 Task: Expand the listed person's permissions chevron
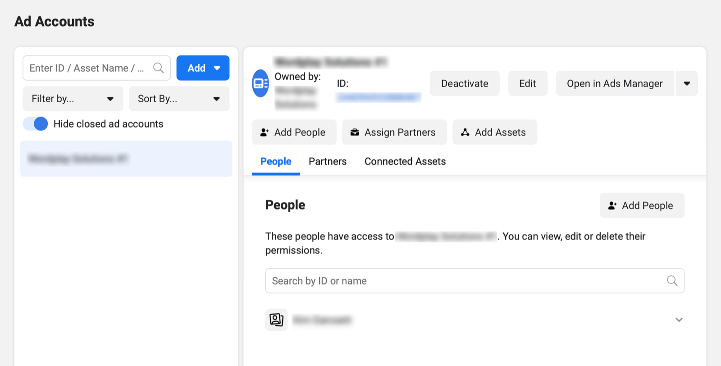coord(679,320)
